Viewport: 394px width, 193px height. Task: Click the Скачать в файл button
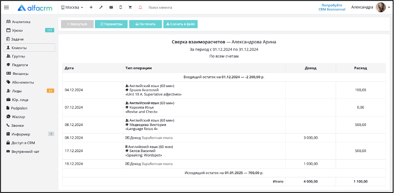point(180,24)
